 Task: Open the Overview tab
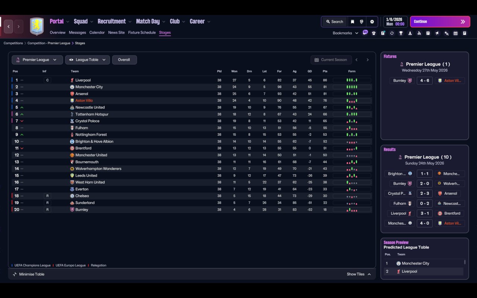[x=58, y=32]
